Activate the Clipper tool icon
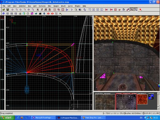 [67, 10]
